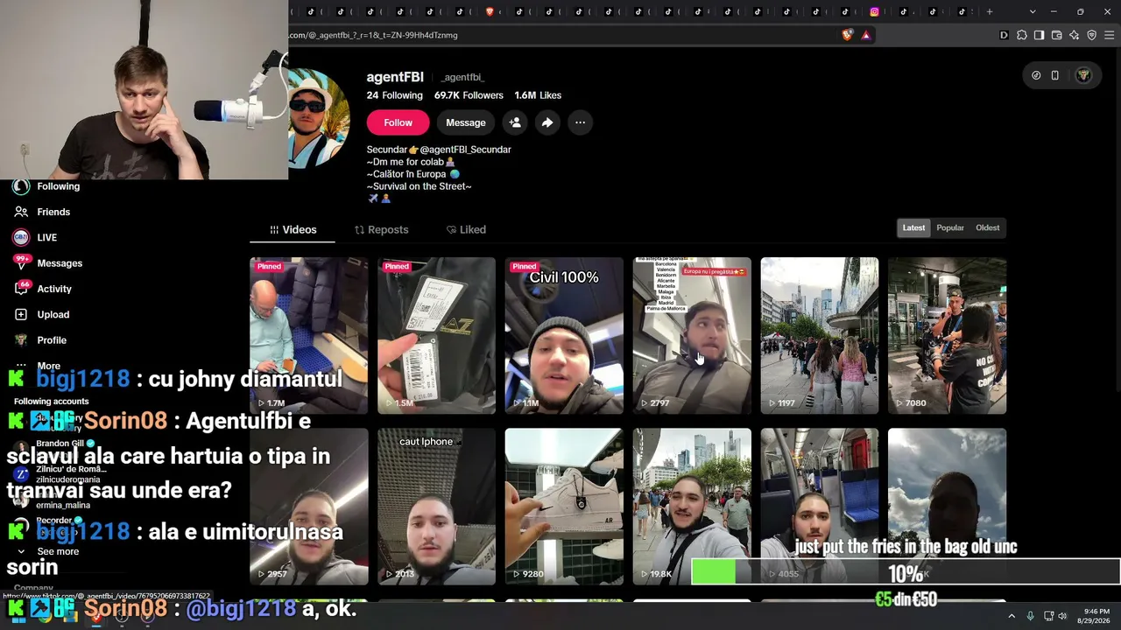Click the Brave Rewards triangle icon
Image resolution: width=1121 pixels, height=630 pixels.
pyautogui.click(x=866, y=35)
